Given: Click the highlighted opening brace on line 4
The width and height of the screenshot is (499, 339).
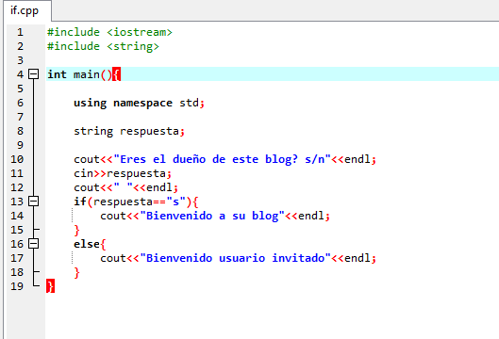Looking at the screenshot, I should (x=116, y=74).
